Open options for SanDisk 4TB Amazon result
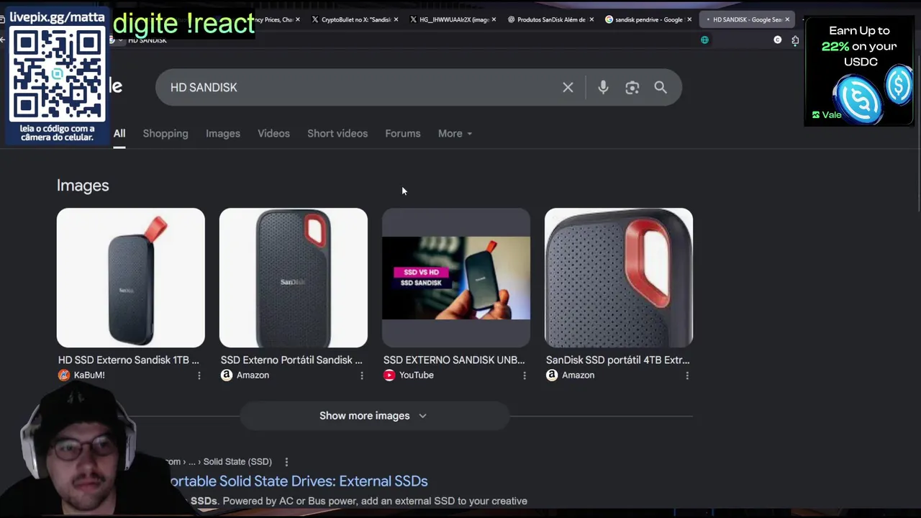921x518 pixels. (687, 375)
